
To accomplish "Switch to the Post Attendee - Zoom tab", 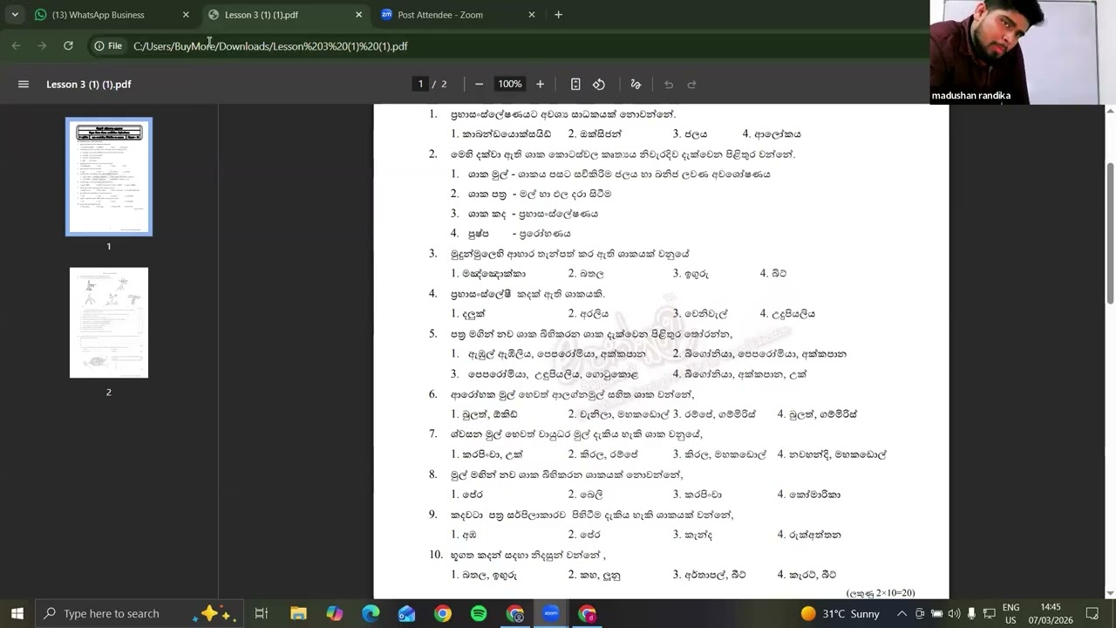I will [459, 15].
